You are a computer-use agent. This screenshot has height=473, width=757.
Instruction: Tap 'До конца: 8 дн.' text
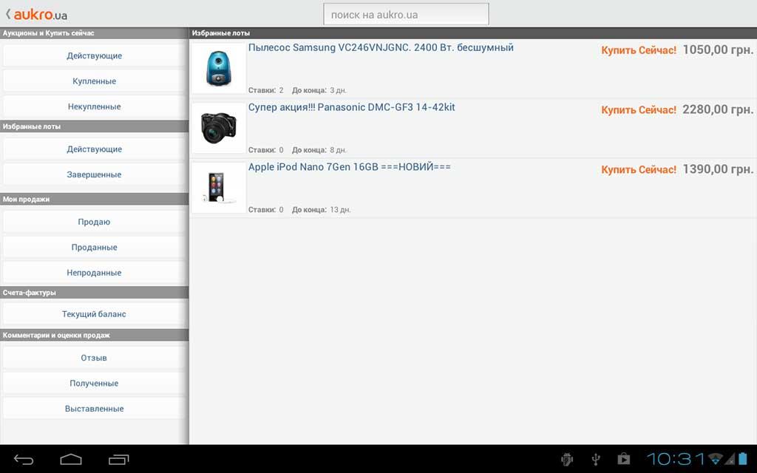click(x=319, y=150)
